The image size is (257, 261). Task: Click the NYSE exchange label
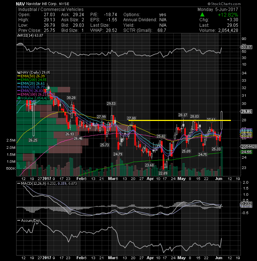point(64,4)
